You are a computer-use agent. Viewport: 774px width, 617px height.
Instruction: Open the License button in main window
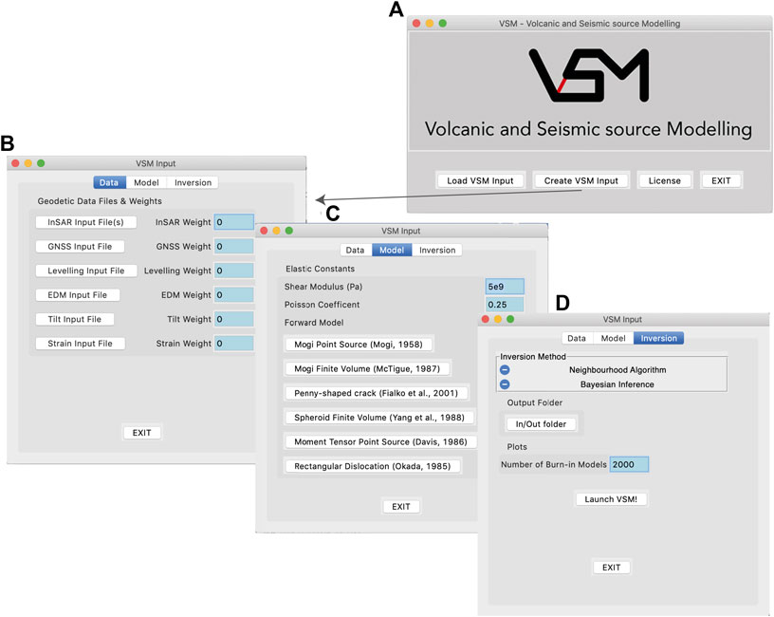[664, 180]
